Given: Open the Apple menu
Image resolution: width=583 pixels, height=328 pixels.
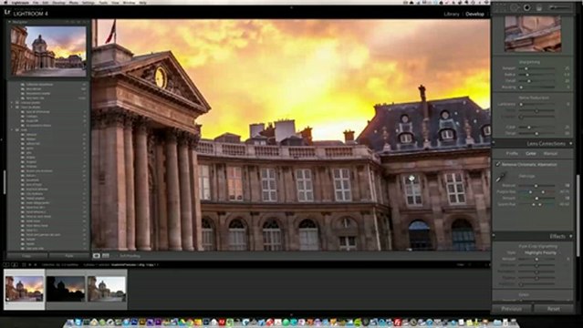Looking at the screenshot, I should [x=5, y=2].
